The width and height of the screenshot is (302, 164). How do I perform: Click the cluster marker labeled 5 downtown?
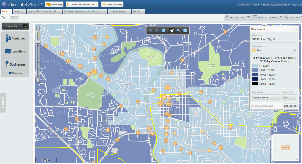[x=168, y=104]
